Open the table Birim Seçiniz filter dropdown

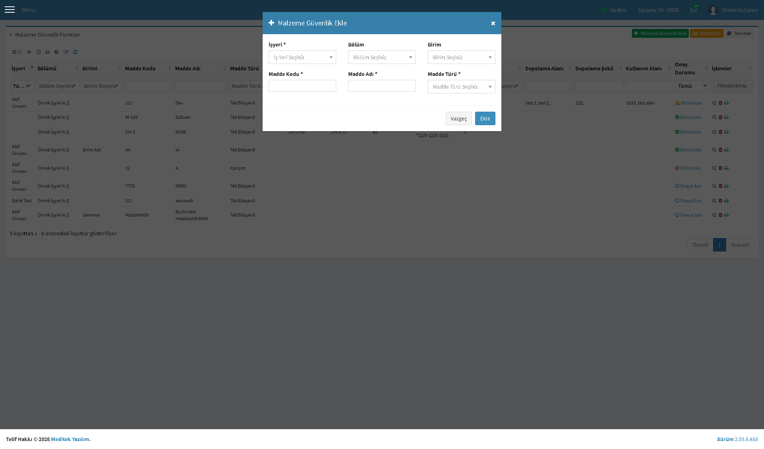click(x=102, y=86)
